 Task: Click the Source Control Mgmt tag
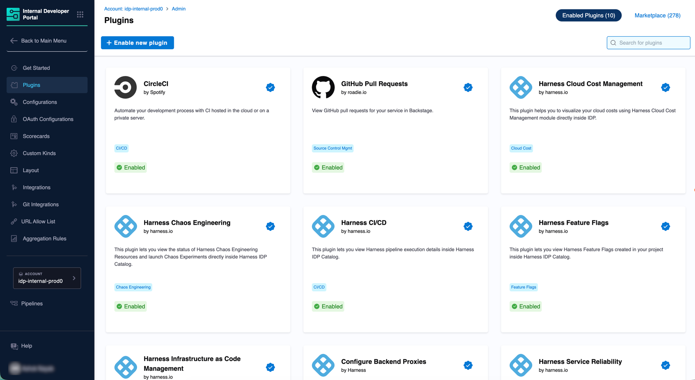tap(332, 148)
